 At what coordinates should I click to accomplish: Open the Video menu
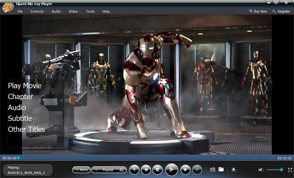pos(73,11)
